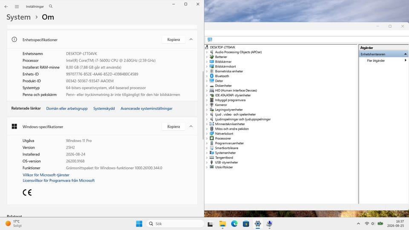This screenshot has width=409, height=230.
Task: Copy device specifications with Kopiera
Action: click(173, 39)
